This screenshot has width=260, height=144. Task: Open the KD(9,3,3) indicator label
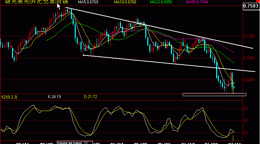pos(9,97)
